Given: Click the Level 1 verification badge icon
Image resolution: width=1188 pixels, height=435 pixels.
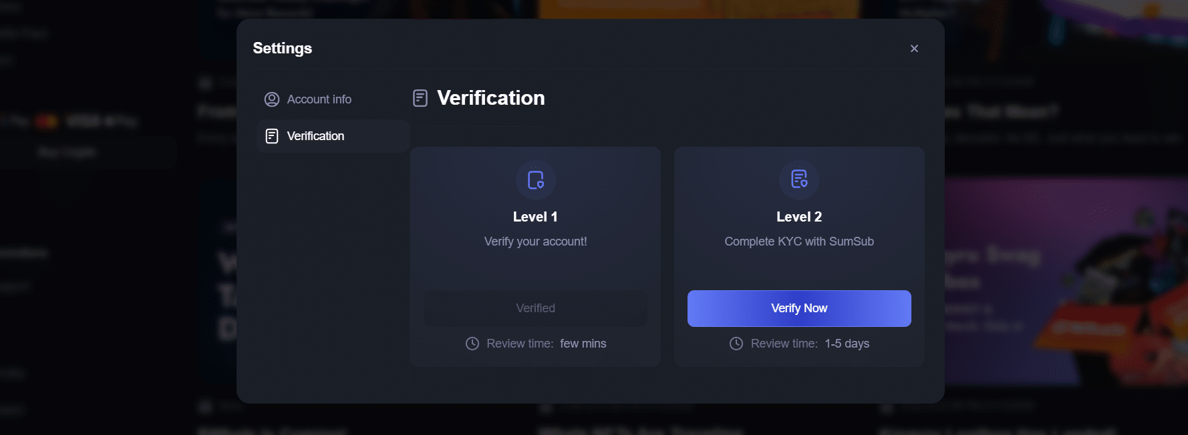Looking at the screenshot, I should tap(536, 180).
